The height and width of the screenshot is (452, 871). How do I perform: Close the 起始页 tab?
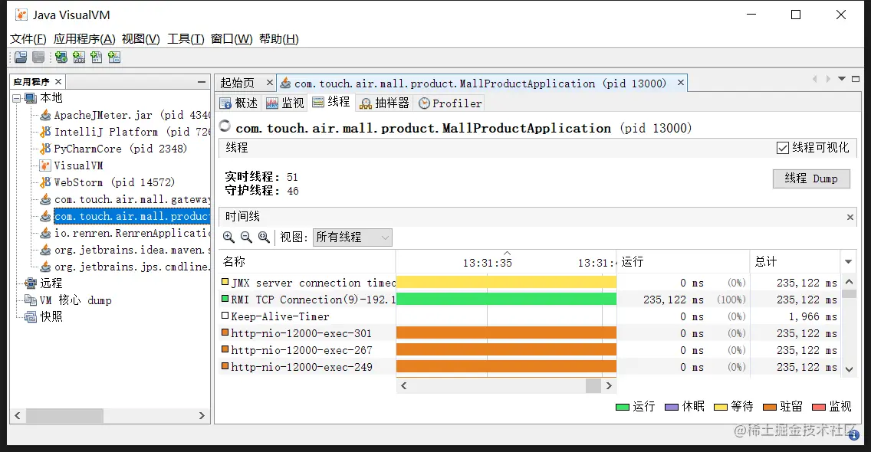point(269,83)
